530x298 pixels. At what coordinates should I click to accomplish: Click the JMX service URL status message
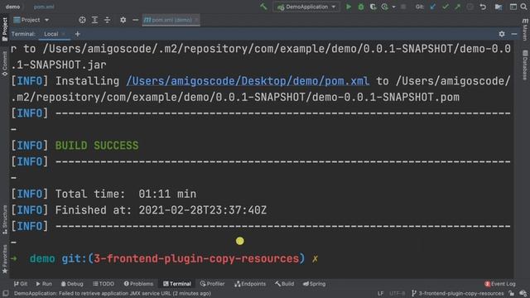click(113, 293)
